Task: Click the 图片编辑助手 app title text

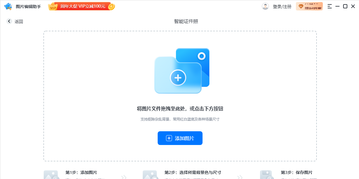Action: point(28,7)
